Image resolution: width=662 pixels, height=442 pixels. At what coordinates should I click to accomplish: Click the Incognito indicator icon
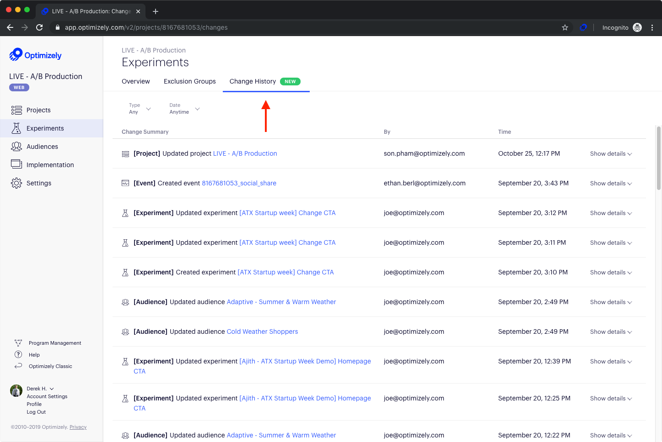point(637,27)
